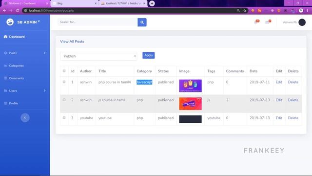Check the box for post id 3
The height and width of the screenshot is (176, 312).
tap(64, 118)
